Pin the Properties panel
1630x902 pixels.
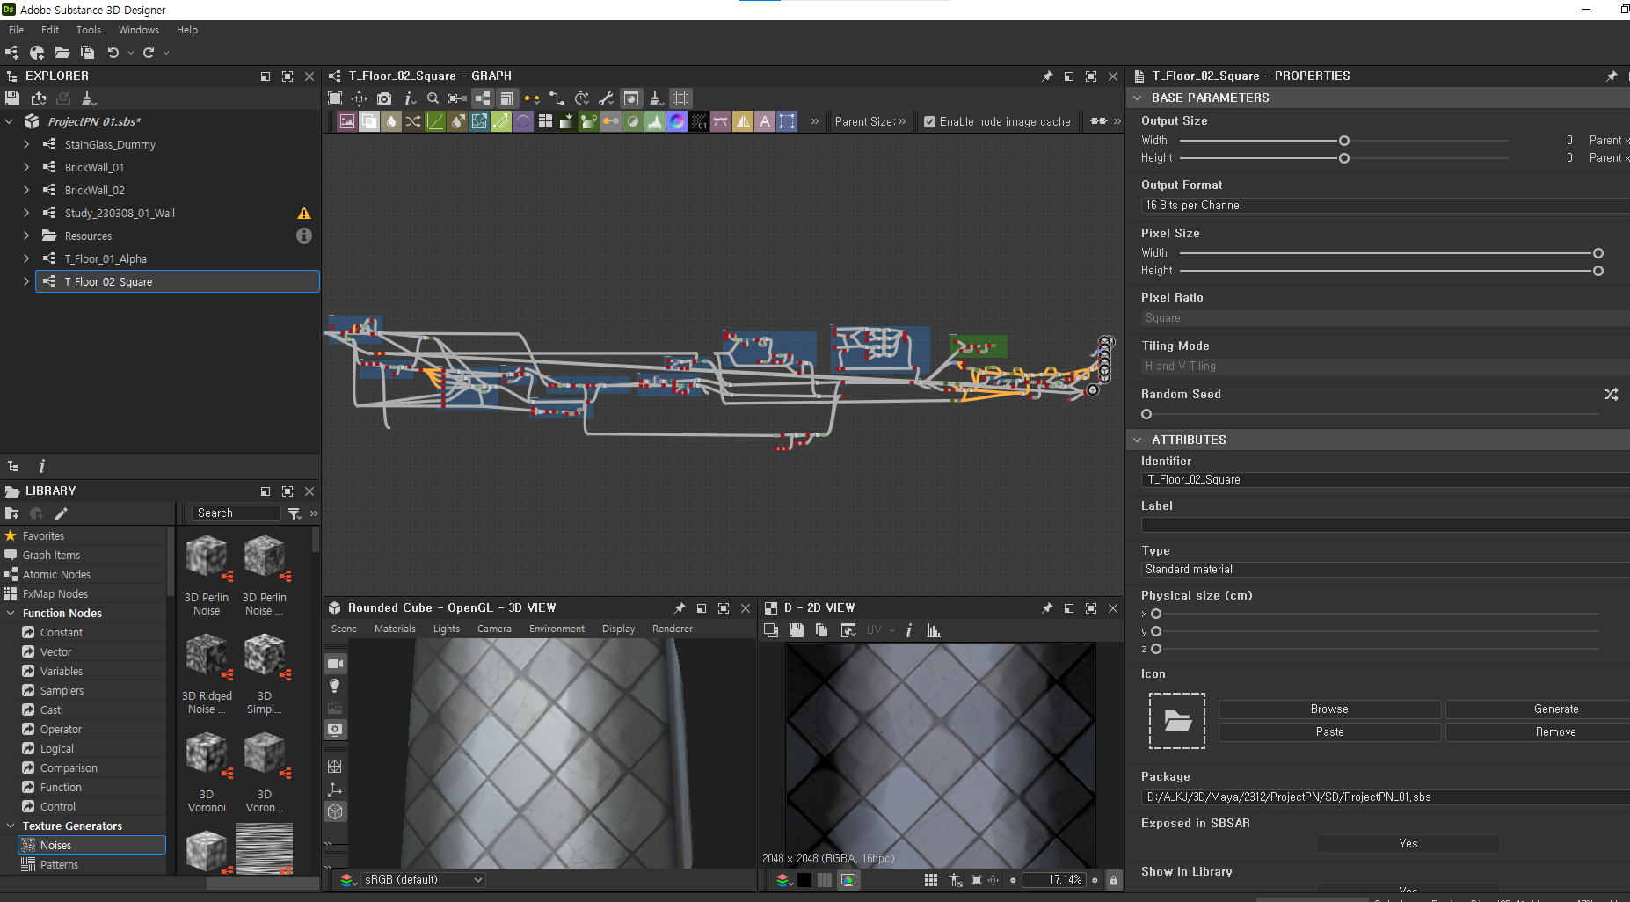click(1612, 76)
